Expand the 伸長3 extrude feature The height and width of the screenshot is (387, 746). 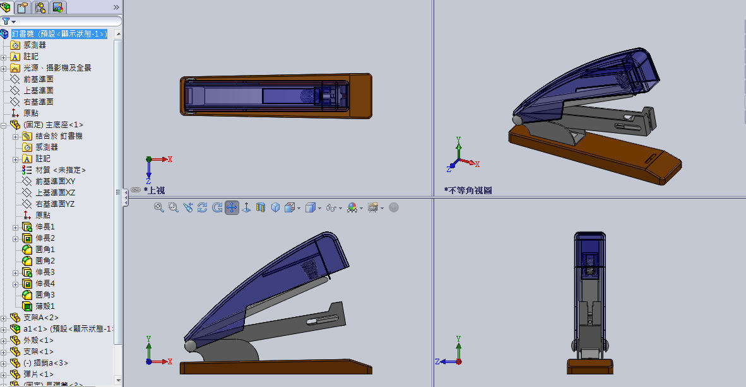tap(16, 274)
